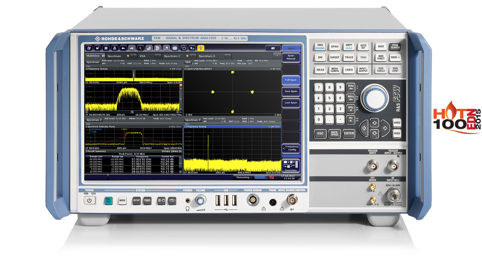Click the Last Span softkey
The height and width of the screenshot is (257, 482).
[x=291, y=103]
